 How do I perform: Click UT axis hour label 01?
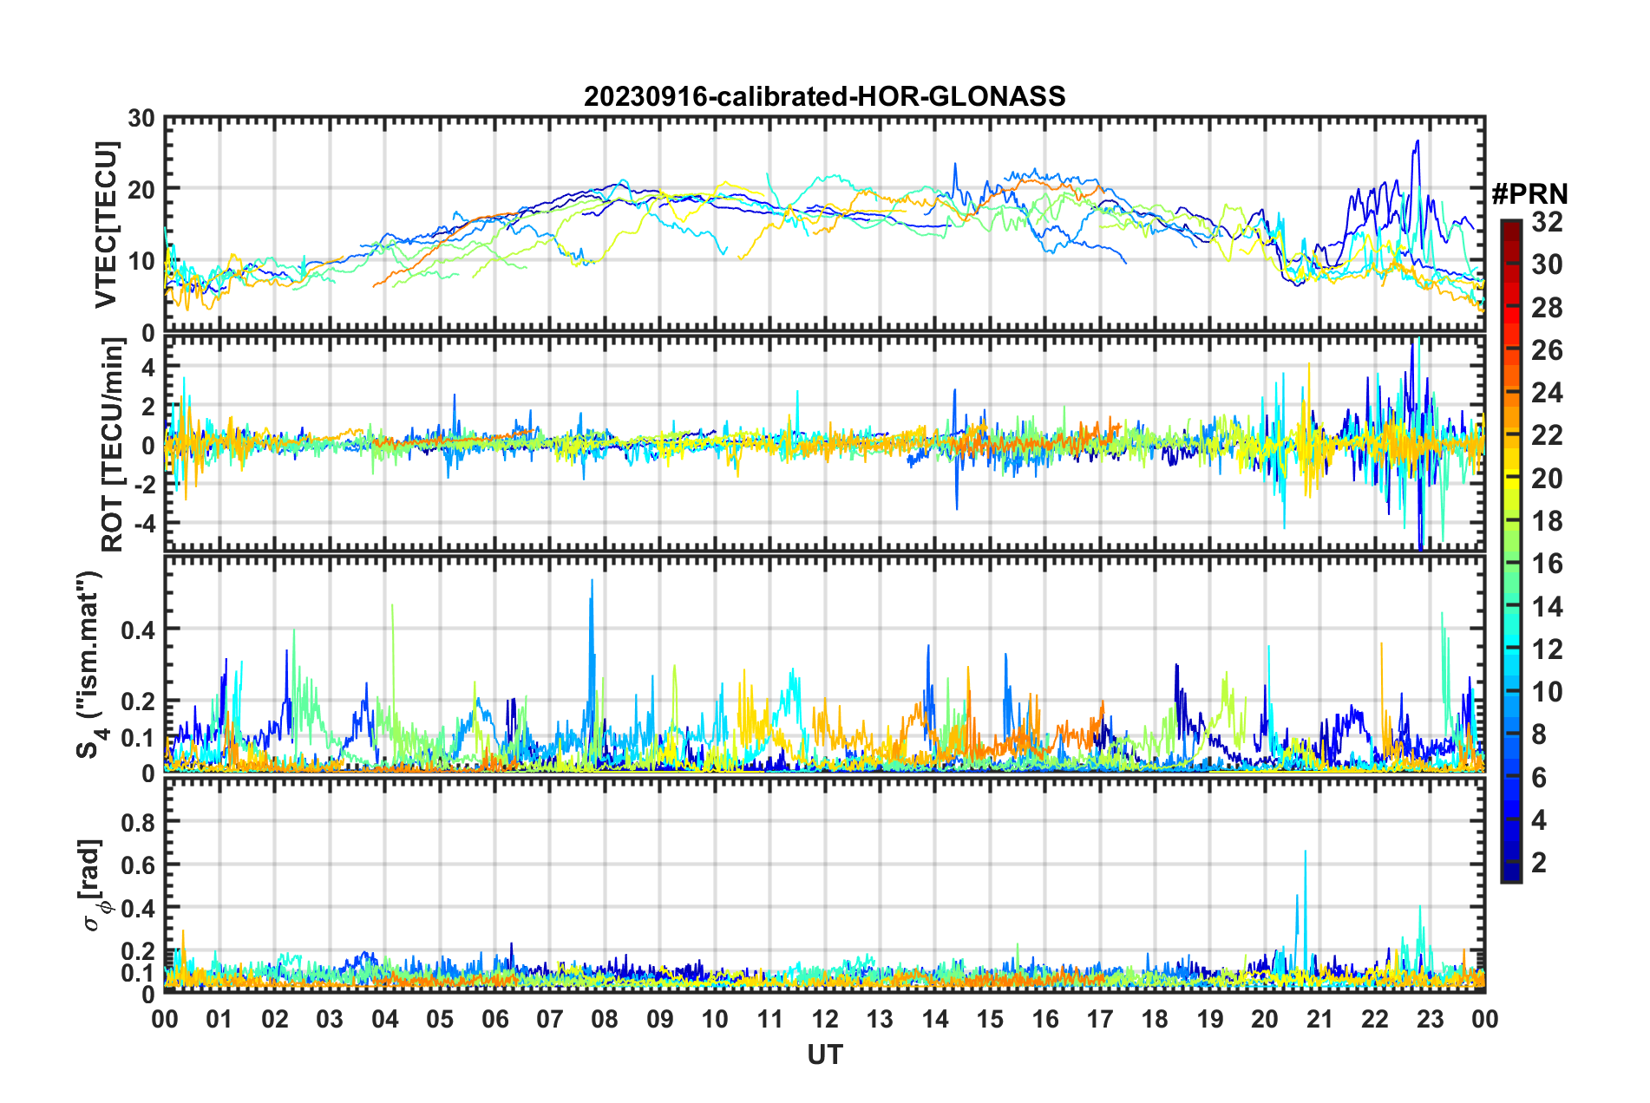pos(219,1019)
